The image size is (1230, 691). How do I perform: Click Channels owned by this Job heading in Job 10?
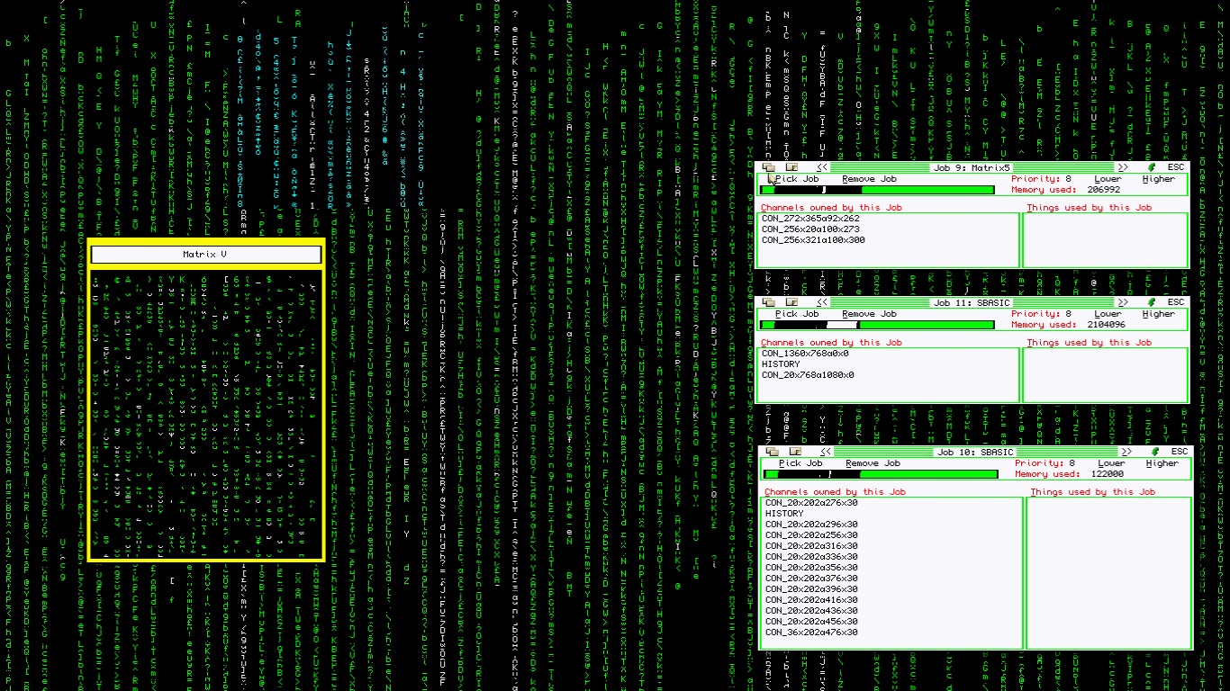tap(835, 492)
